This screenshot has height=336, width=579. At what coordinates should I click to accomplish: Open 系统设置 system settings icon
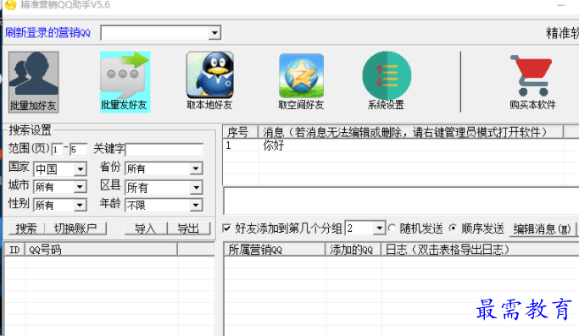pos(387,80)
